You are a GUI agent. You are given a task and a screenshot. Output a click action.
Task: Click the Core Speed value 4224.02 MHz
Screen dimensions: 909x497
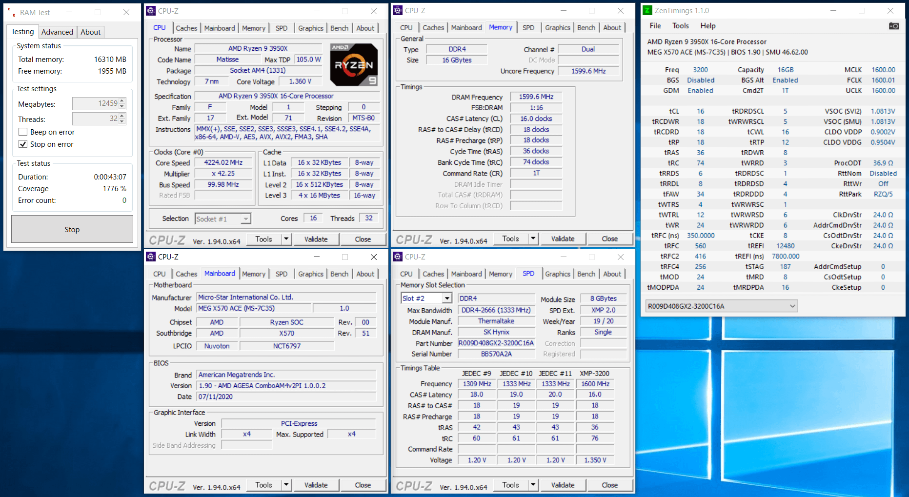tap(223, 162)
